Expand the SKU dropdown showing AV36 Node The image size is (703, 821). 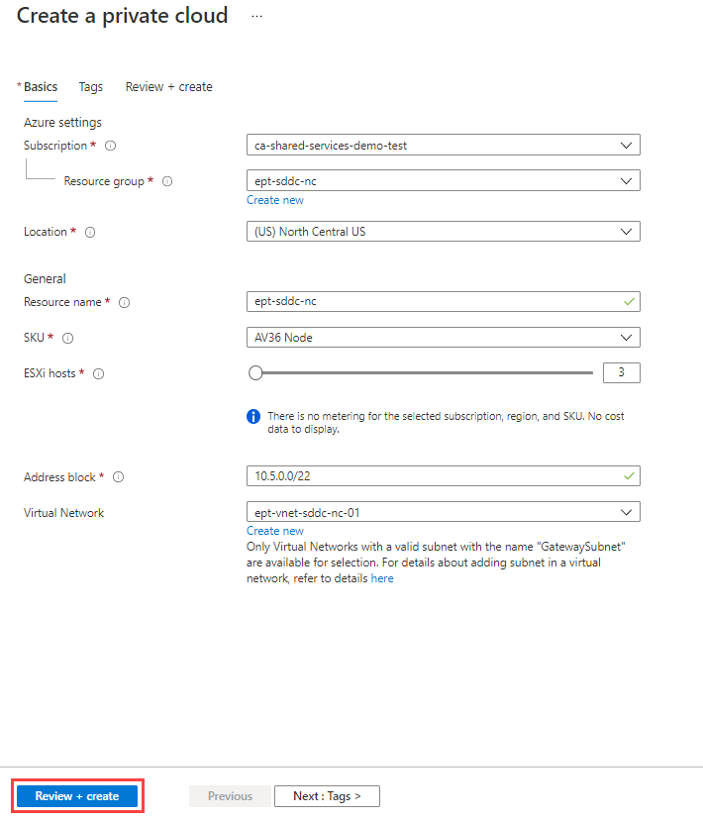click(443, 338)
